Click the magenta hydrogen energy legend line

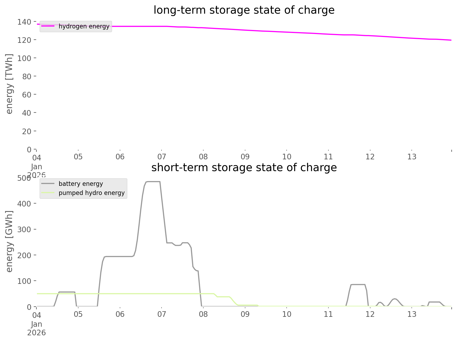(48, 26)
